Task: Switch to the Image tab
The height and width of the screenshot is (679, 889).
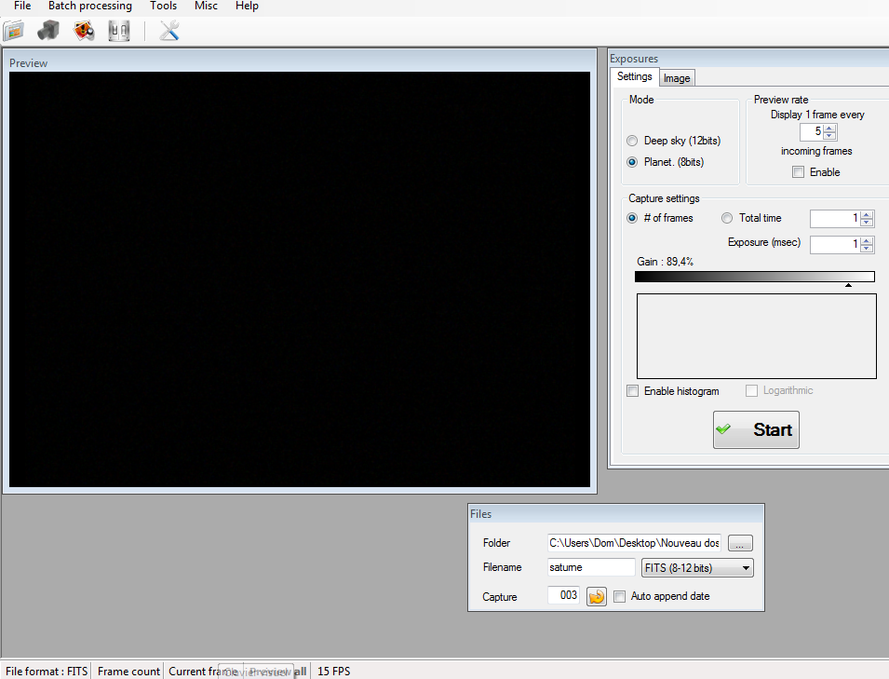Action: click(677, 78)
